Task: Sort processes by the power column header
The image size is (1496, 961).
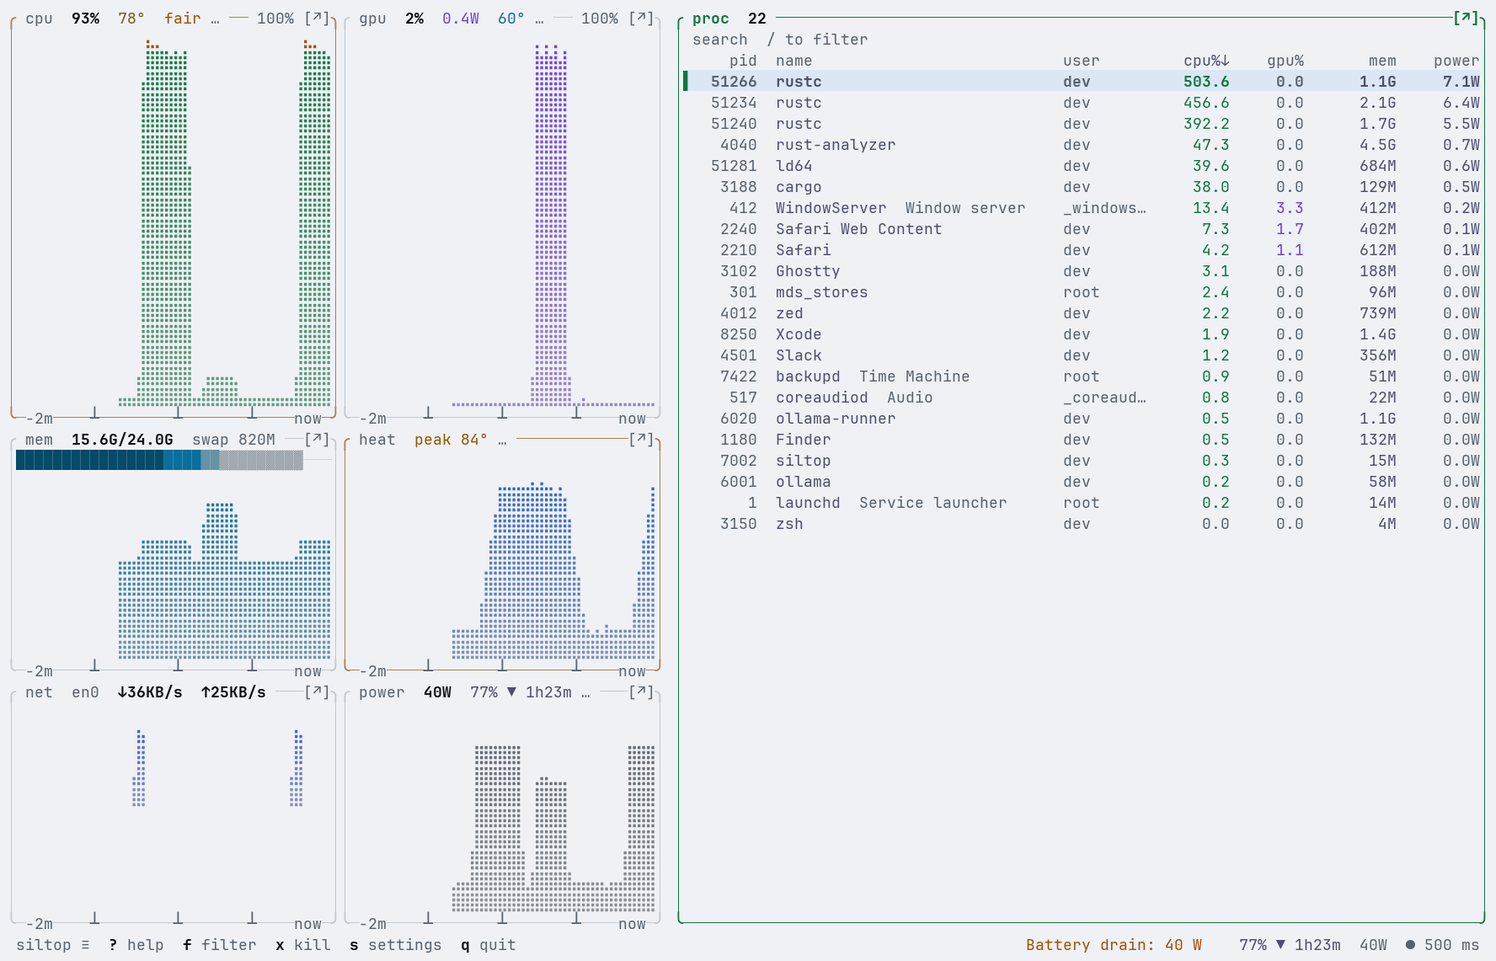Action: (1456, 61)
